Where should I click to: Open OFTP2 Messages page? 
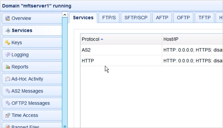pyautogui.click(x=32, y=103)
